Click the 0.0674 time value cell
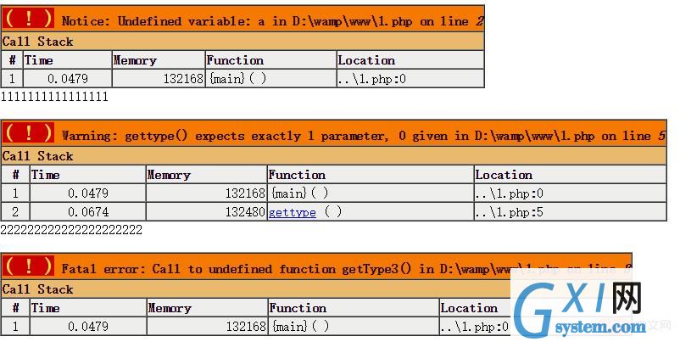Viewport: 680px width, 353px height. point(87,212)
